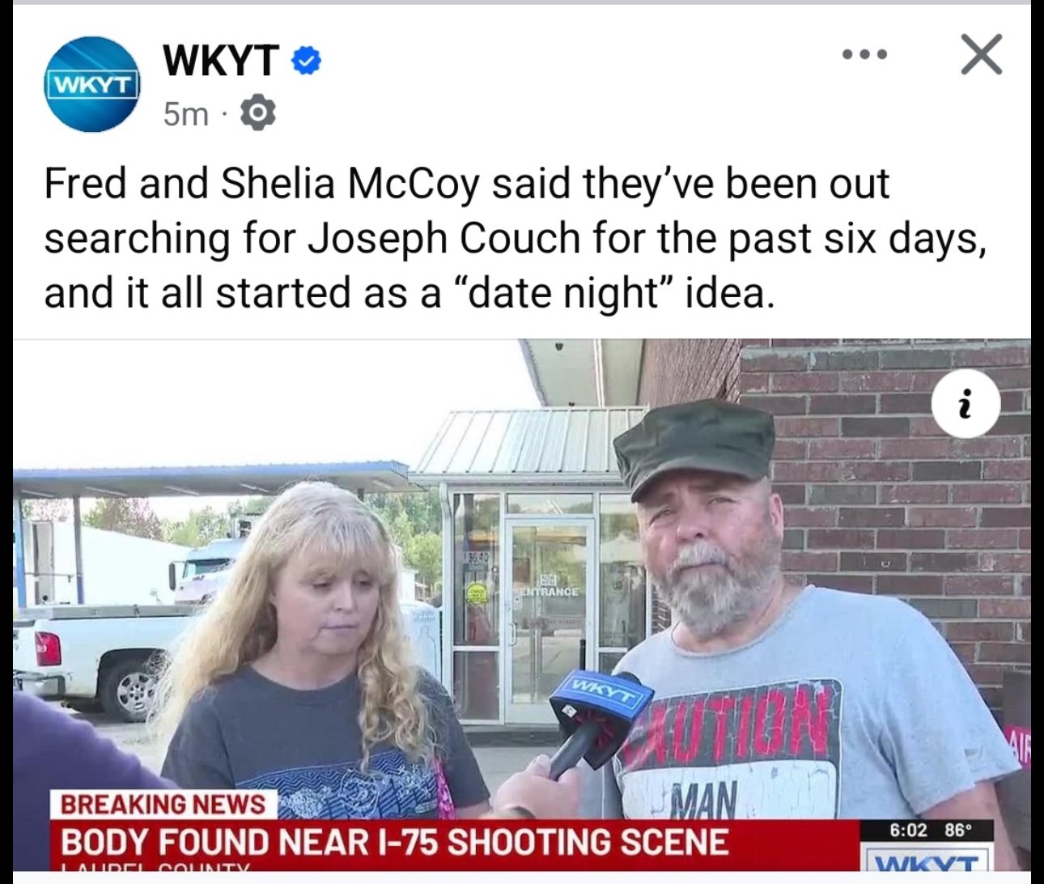Click the blue verified badge next to WKYT
The image size is (1044, 884).
tap(306, 61)
